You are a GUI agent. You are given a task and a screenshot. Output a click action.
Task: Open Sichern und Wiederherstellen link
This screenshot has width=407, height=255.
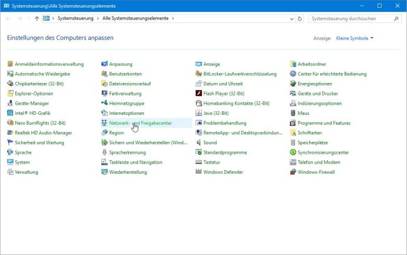[148, 143]
